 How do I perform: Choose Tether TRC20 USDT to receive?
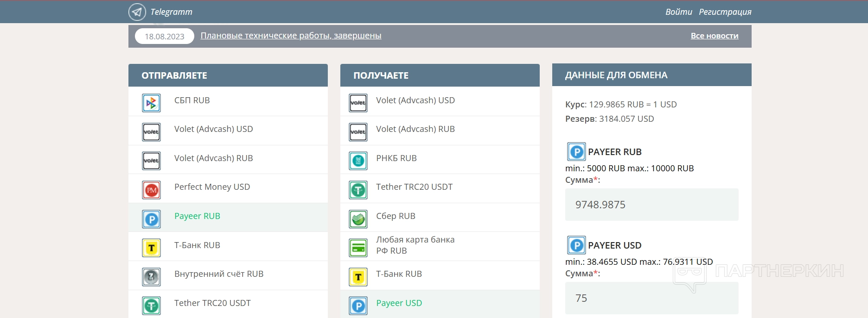pos(440,188)
